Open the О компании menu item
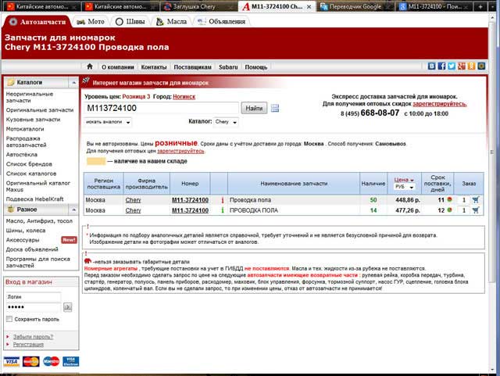Viewport: 500px width, 376px height. coord(118,67)
